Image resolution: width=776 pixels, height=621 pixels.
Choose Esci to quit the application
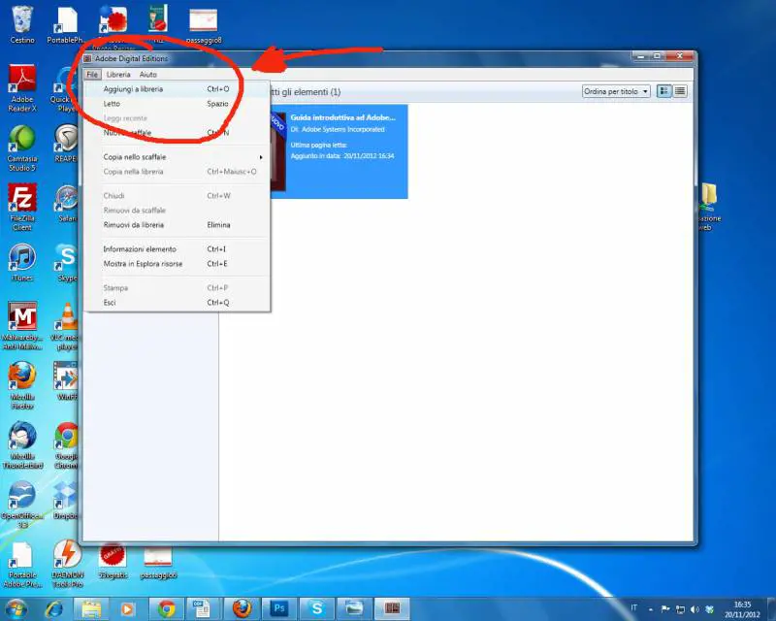(178, 303)
